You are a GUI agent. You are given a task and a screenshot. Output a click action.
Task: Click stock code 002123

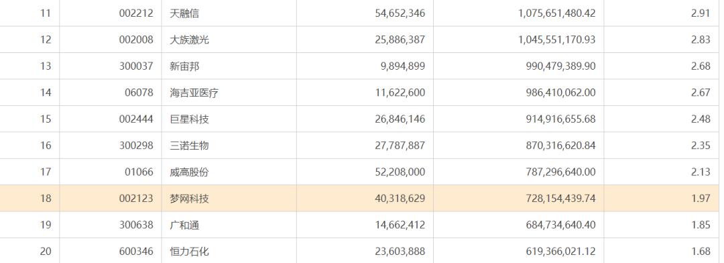click(x=135, y=199)
